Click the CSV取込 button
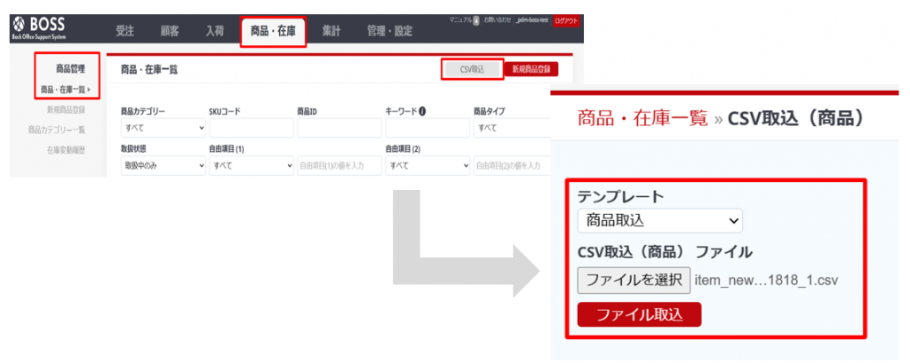 tap(471, 69)
